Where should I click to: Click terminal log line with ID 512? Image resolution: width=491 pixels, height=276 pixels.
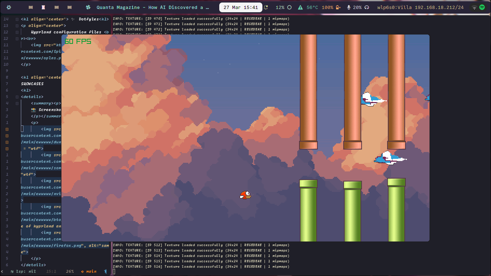pyautogui.click(x=201, y=245)
